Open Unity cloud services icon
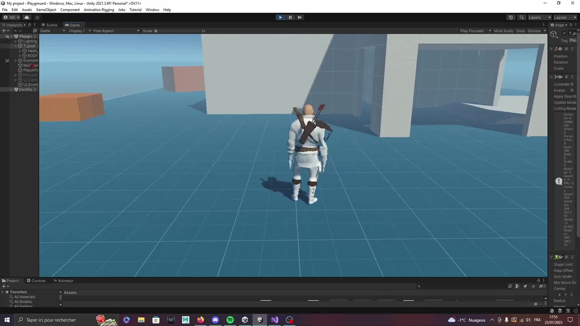This screenshot has width=580, height=326. tap(27, 17)
